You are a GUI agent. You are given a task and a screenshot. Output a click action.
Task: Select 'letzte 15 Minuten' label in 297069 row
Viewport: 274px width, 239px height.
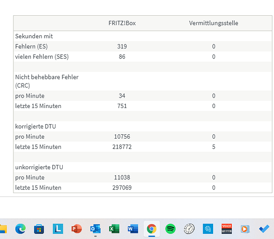[x=38, y=188]
